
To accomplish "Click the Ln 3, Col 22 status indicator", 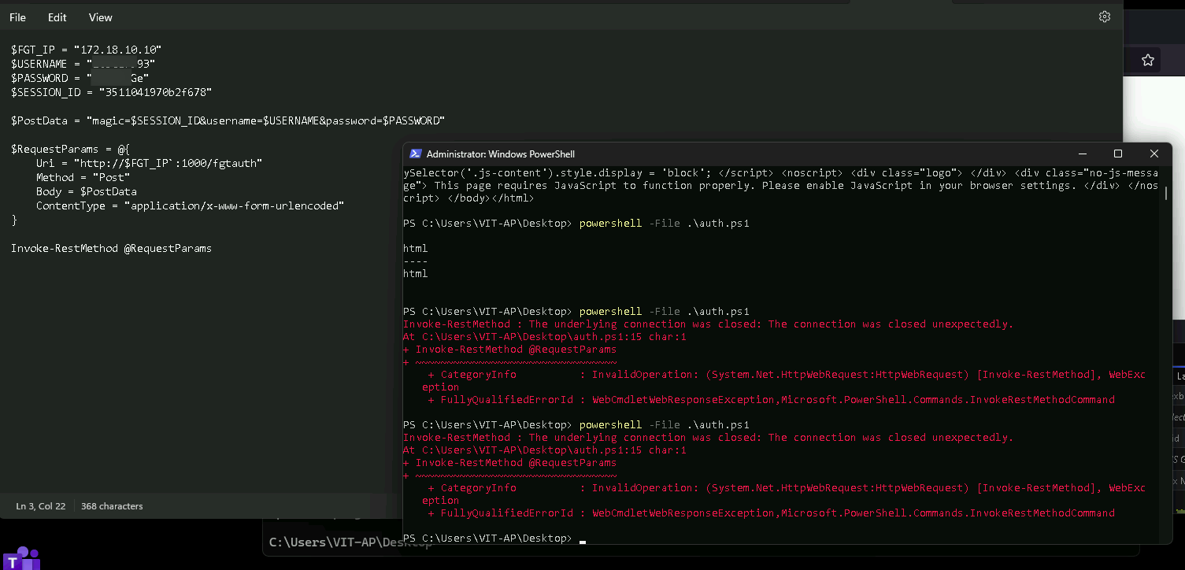I will (x=40, y=506).
